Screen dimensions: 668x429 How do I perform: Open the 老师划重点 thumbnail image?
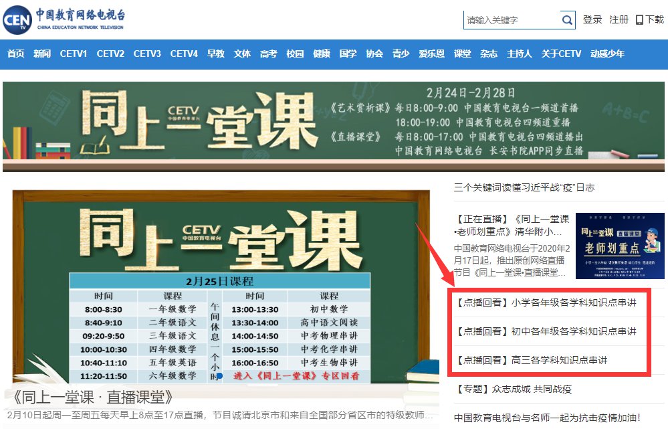click(619, 246)
